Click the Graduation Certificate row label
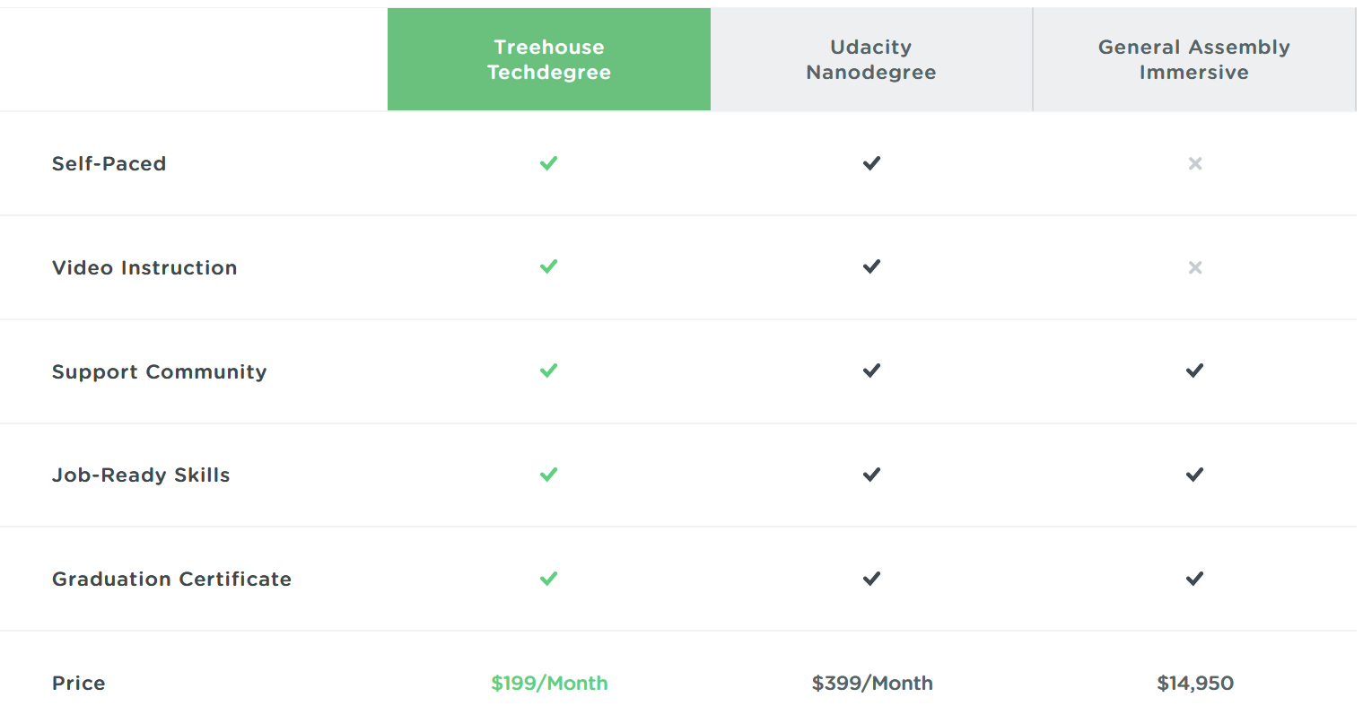 coord(171,580)
